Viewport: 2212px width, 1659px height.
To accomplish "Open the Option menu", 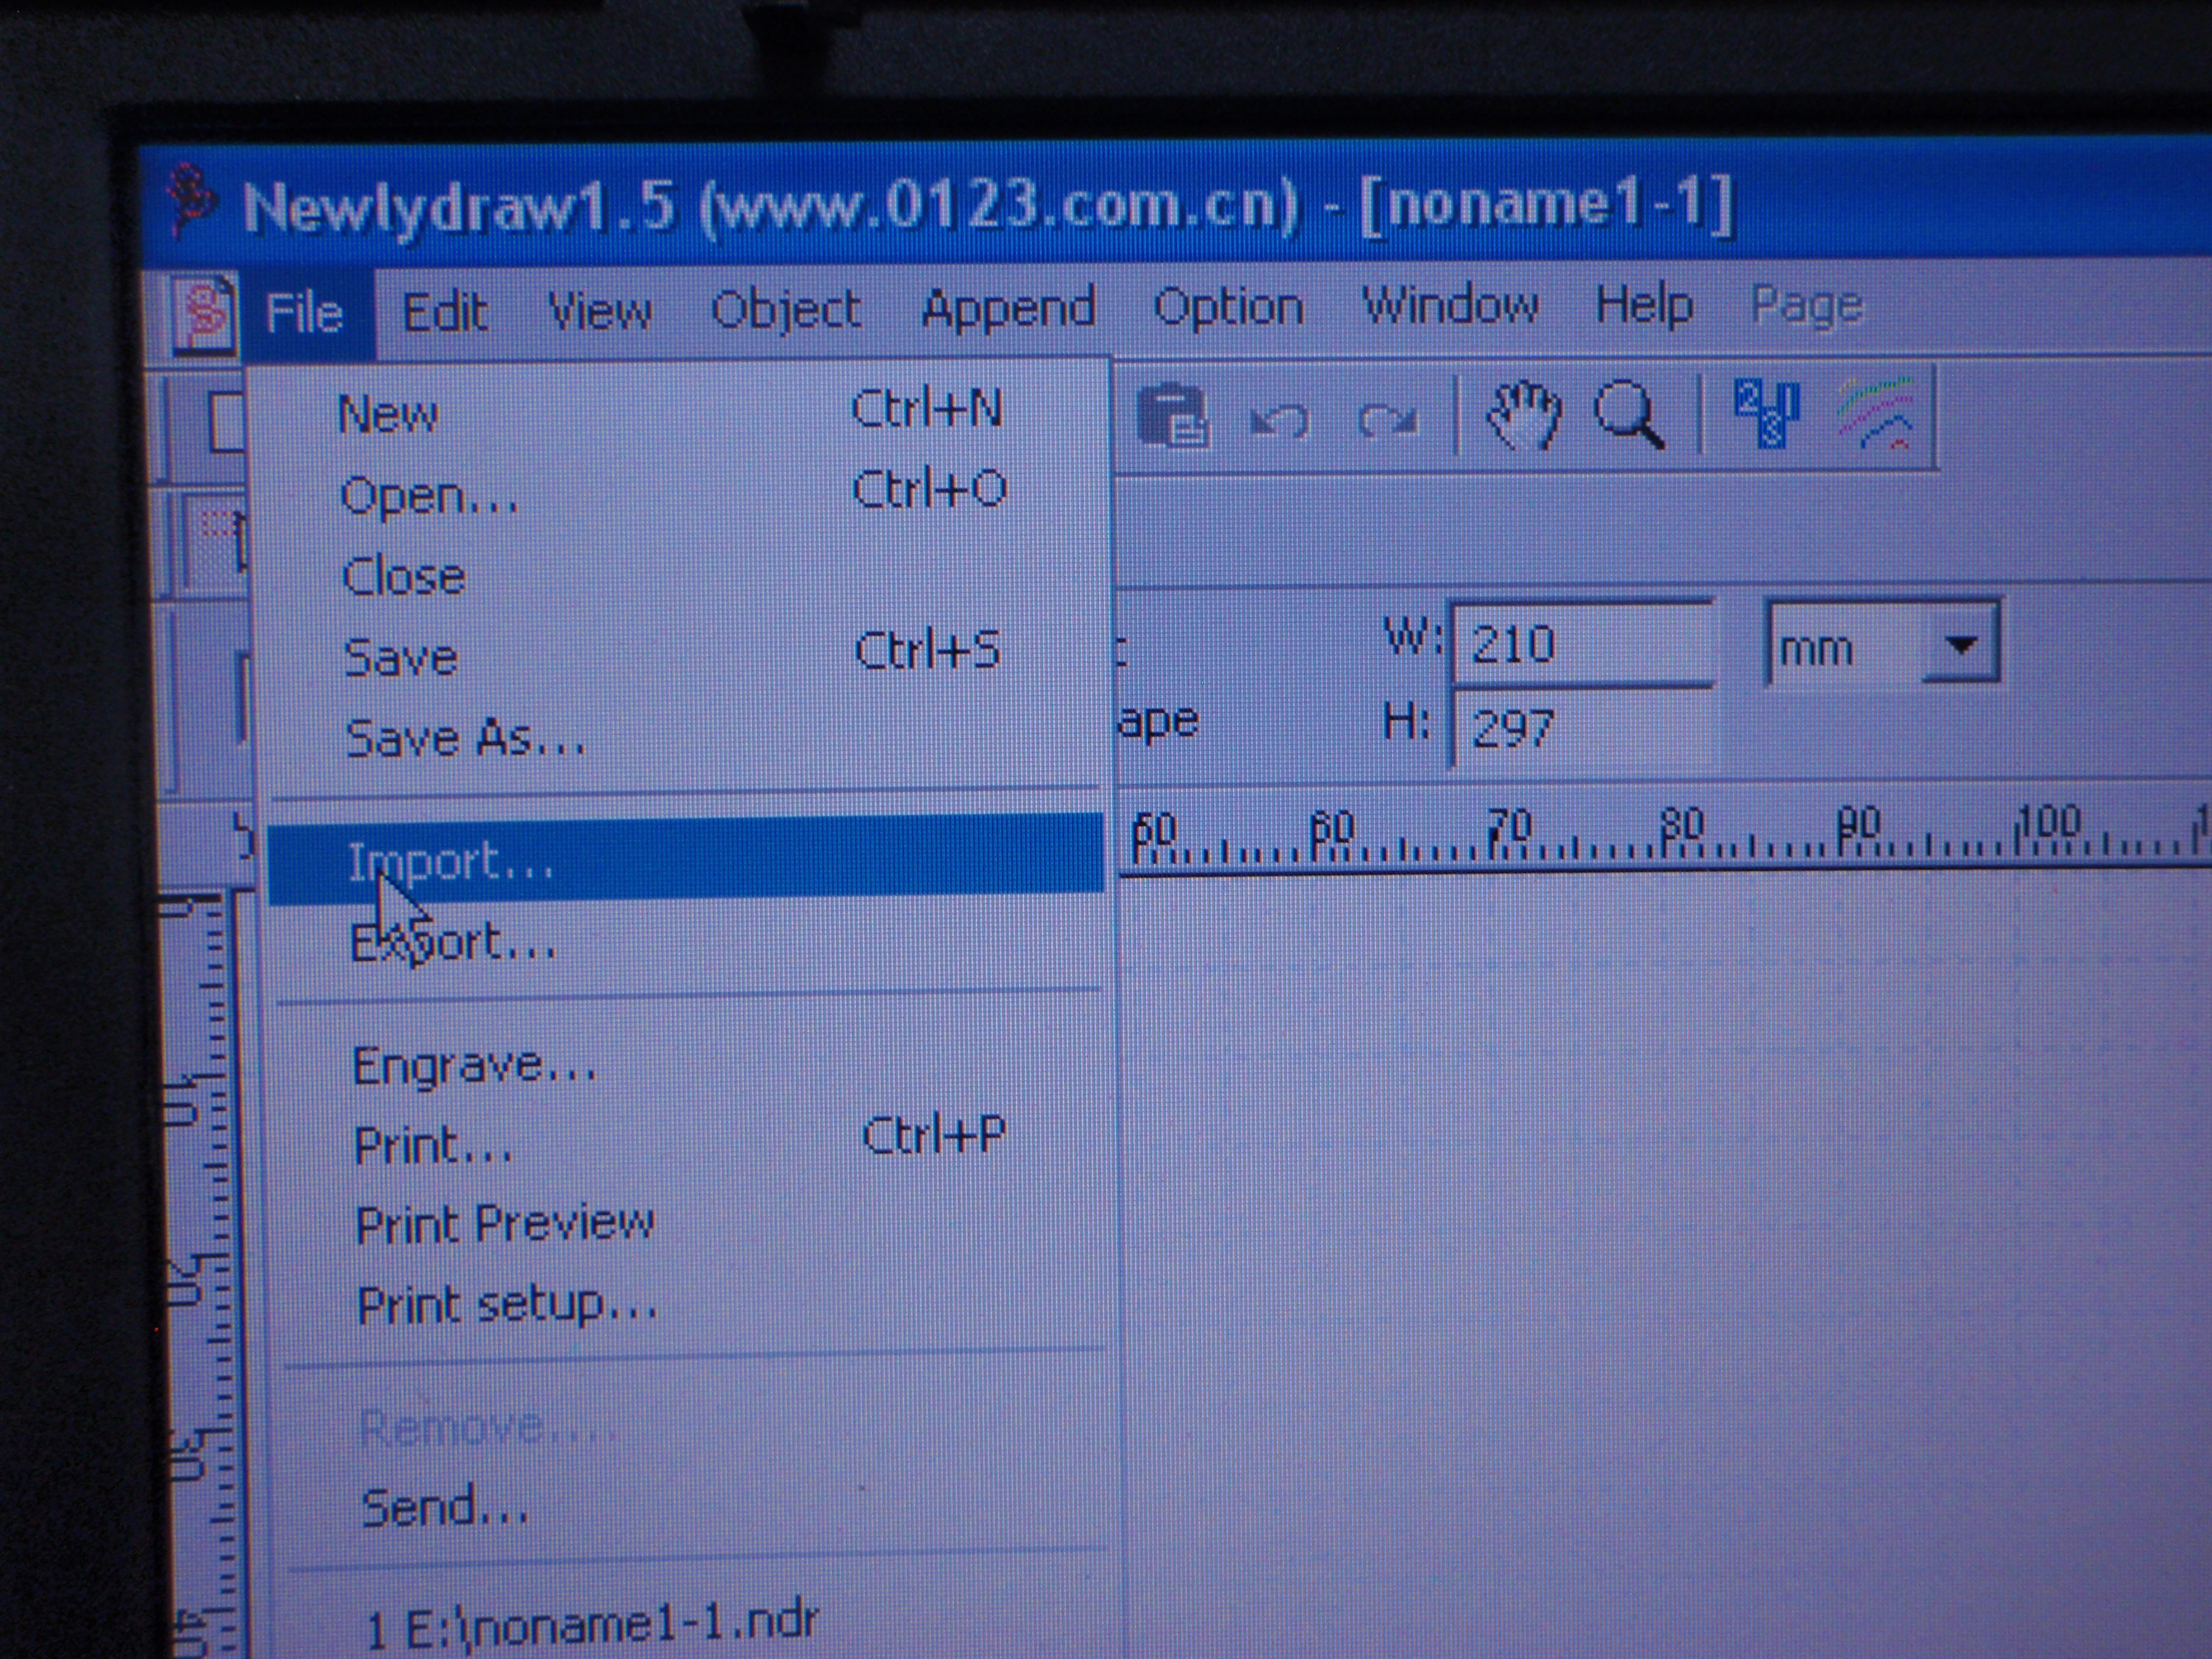I will 1228,307.
